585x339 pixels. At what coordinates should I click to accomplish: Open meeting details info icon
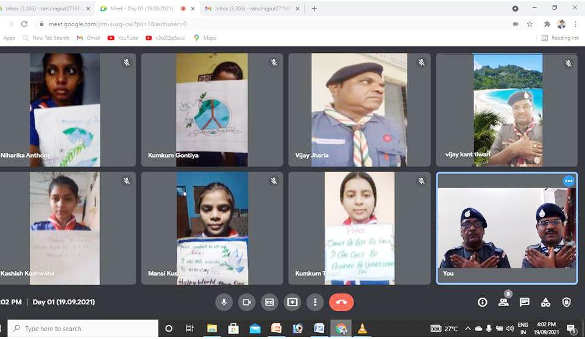pos(482,302)
